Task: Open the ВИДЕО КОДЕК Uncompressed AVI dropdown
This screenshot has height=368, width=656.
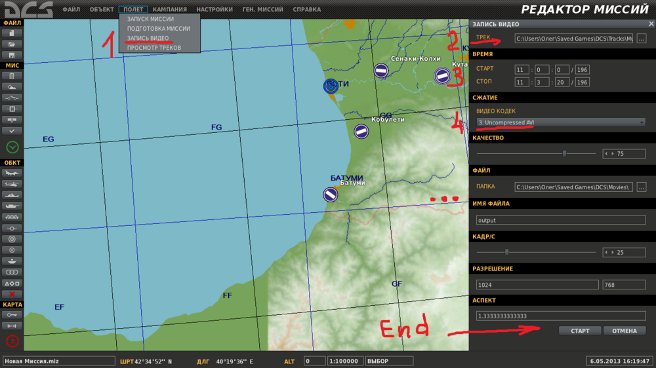Action: pos(561,122)
